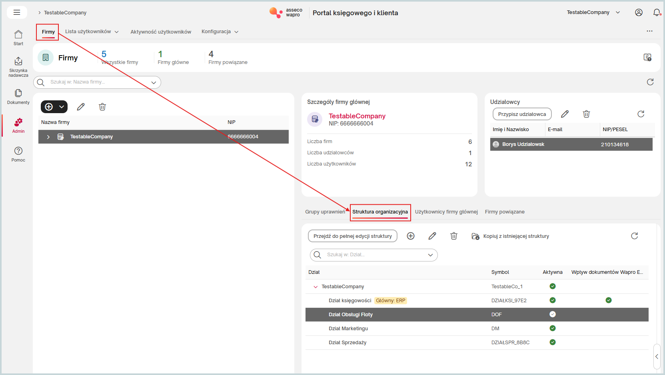Expand the TestableCompany row in companies table
The height and width of the screenshot is (375, 665).
(48, 137)
